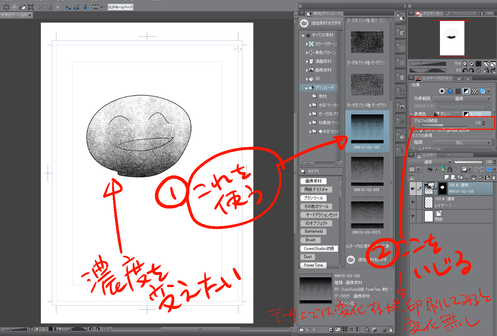Select グレー expression color

447,114
